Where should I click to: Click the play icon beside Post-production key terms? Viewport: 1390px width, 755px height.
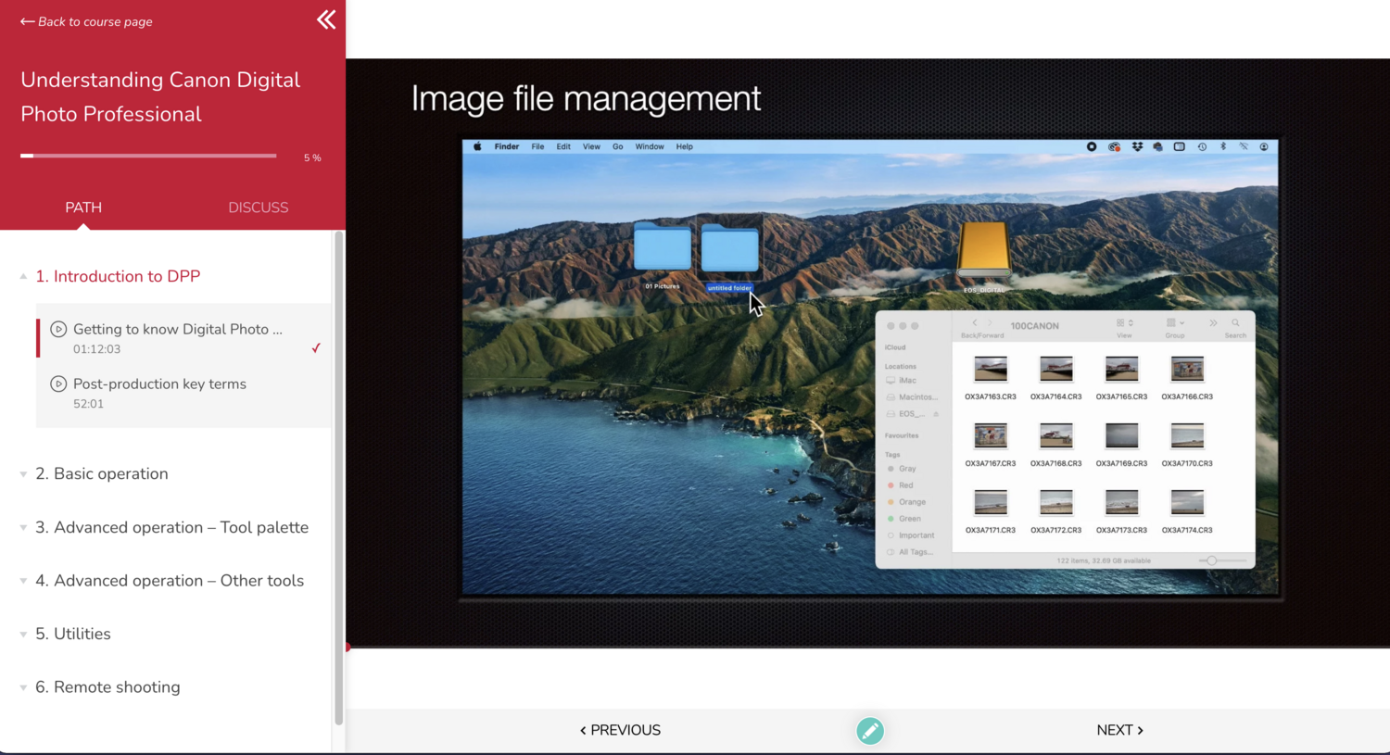click(x=58, y=384)
